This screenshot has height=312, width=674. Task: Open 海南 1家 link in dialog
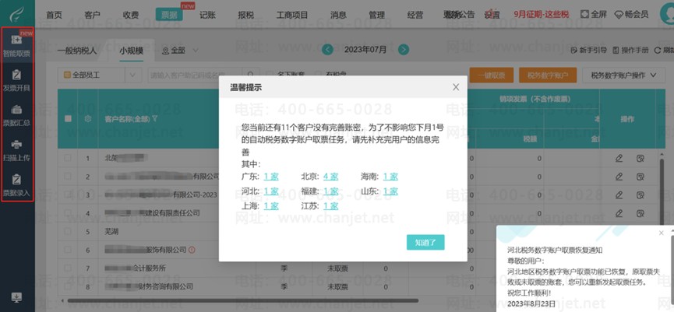tap(390, 177)
